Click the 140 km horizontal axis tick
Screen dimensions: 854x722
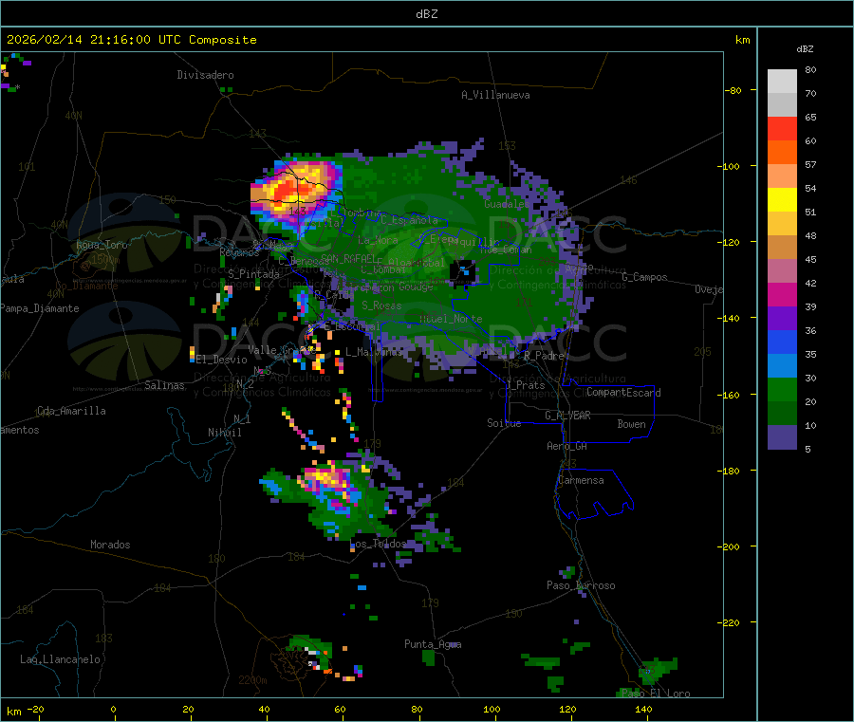[643, 709]
